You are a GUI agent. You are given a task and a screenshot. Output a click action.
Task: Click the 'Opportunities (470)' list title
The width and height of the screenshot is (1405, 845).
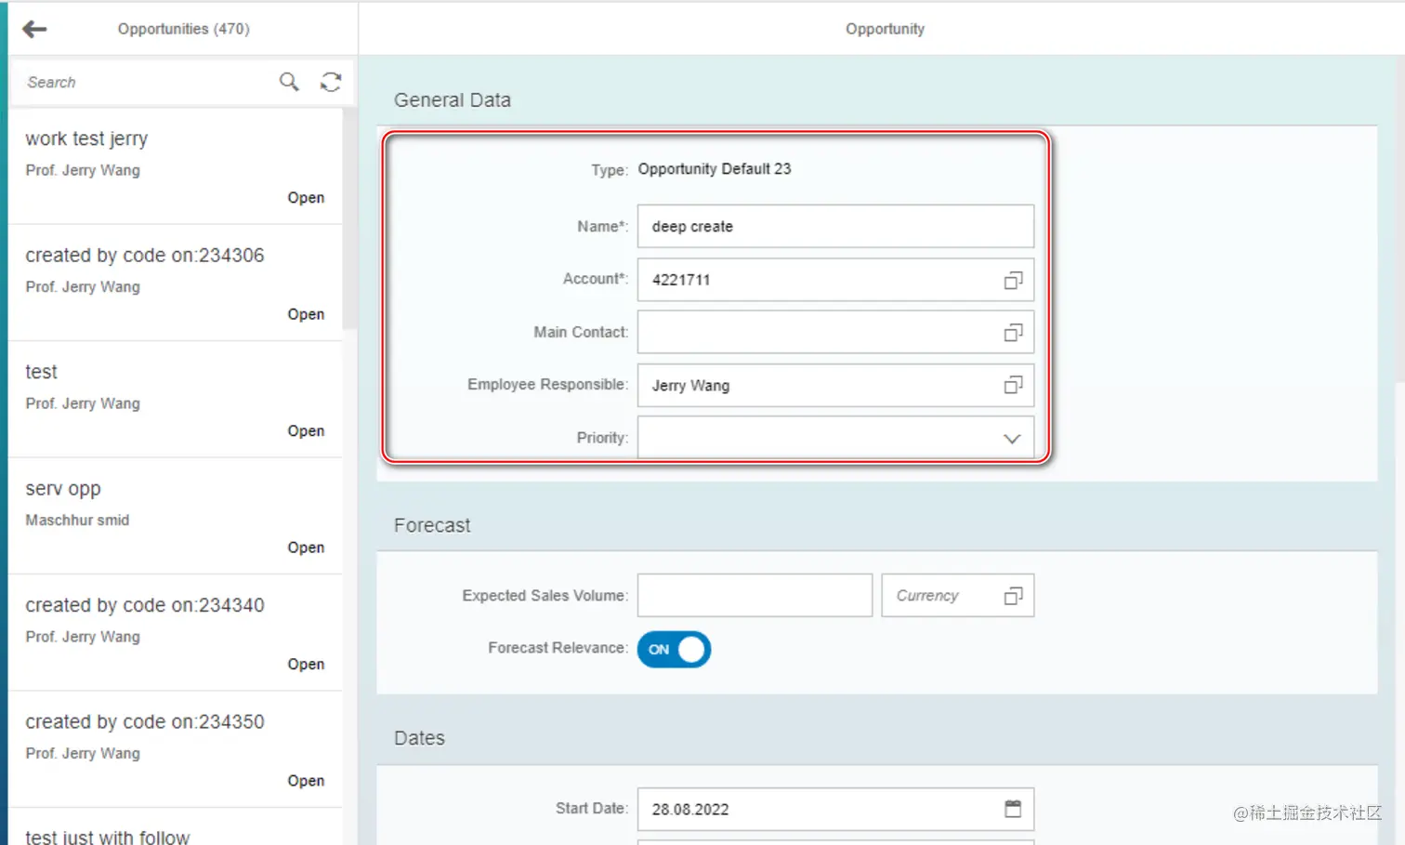pos(183,29)
